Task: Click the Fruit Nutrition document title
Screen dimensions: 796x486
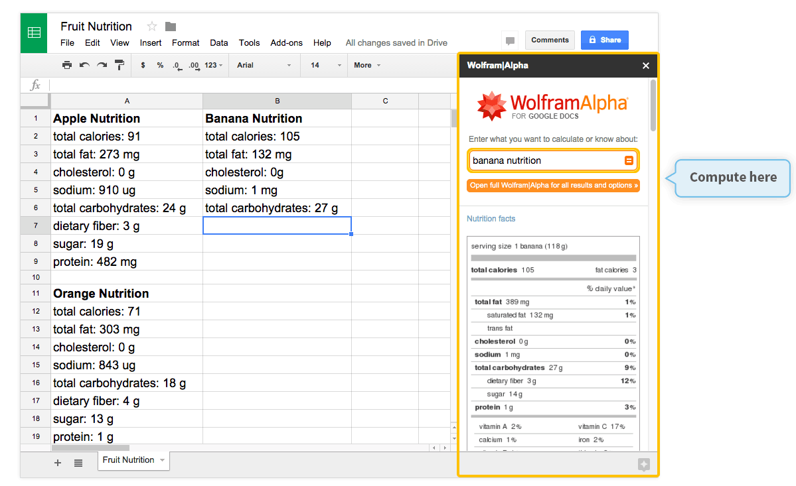Action: coord(96,27)
